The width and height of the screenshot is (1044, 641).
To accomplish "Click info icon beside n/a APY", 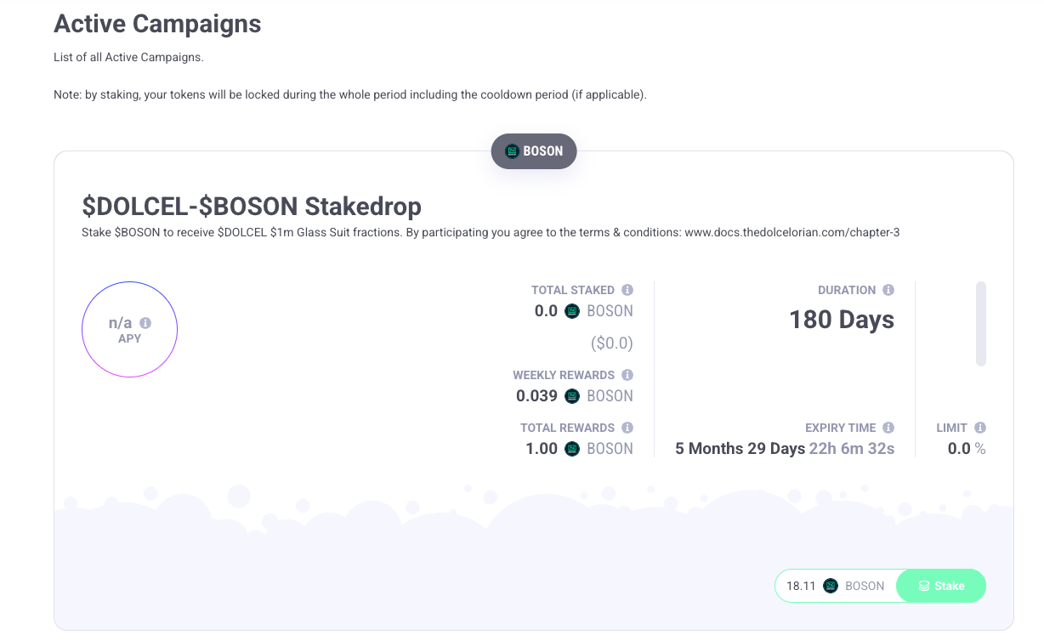I will pos(145,323).
